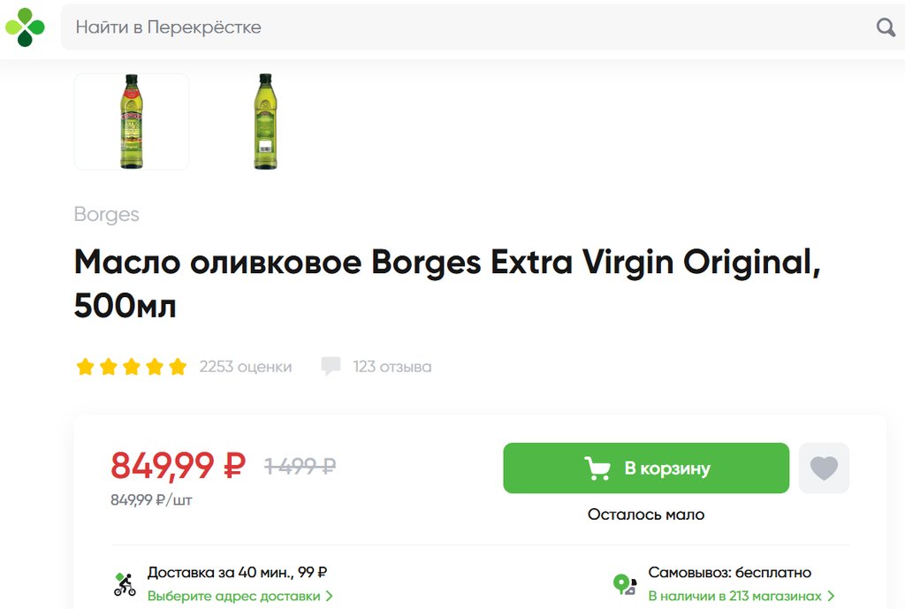Viewport: 905px width, 609px height.
Task: Click the five-star rating stars
Action: pos(132,367)
